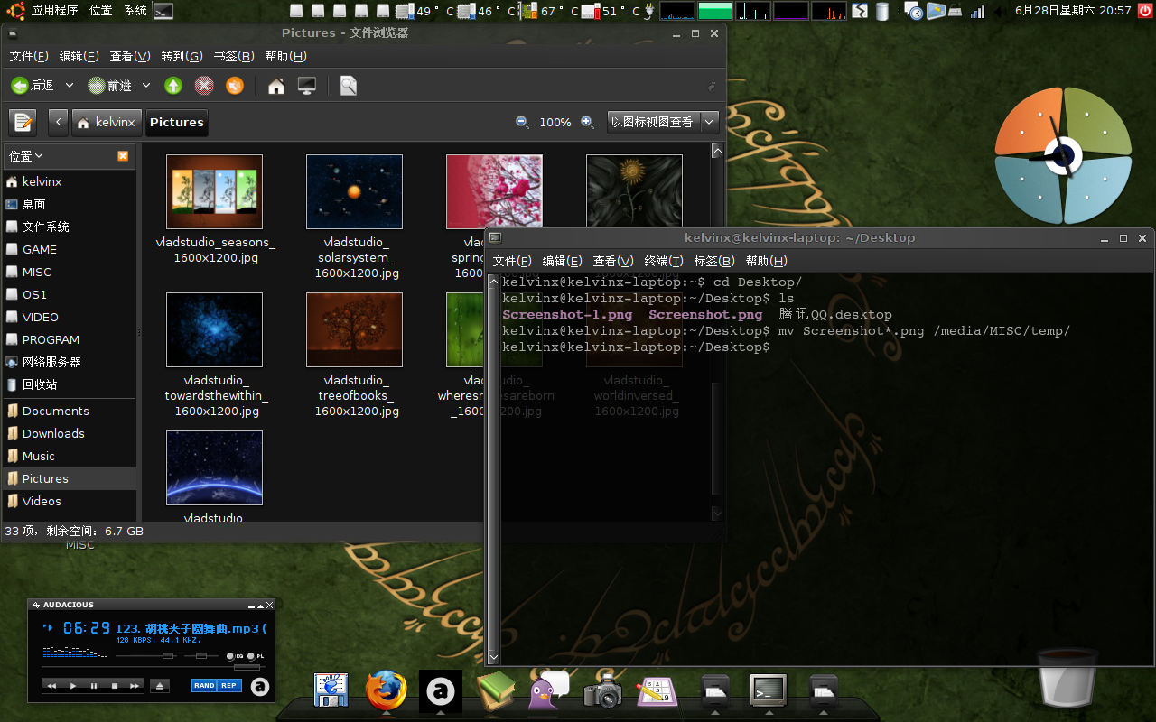The height and width of the screenshot is (722, 1156).
Task: Click Audacious eject open file button
Action: [159, 686]
